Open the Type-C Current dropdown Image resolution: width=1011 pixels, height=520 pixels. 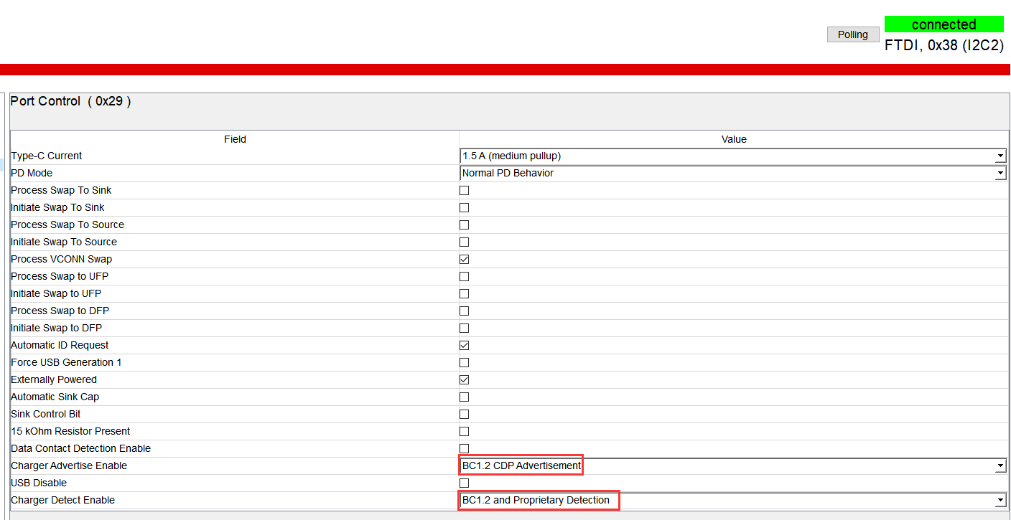click(x=733, y=156)
